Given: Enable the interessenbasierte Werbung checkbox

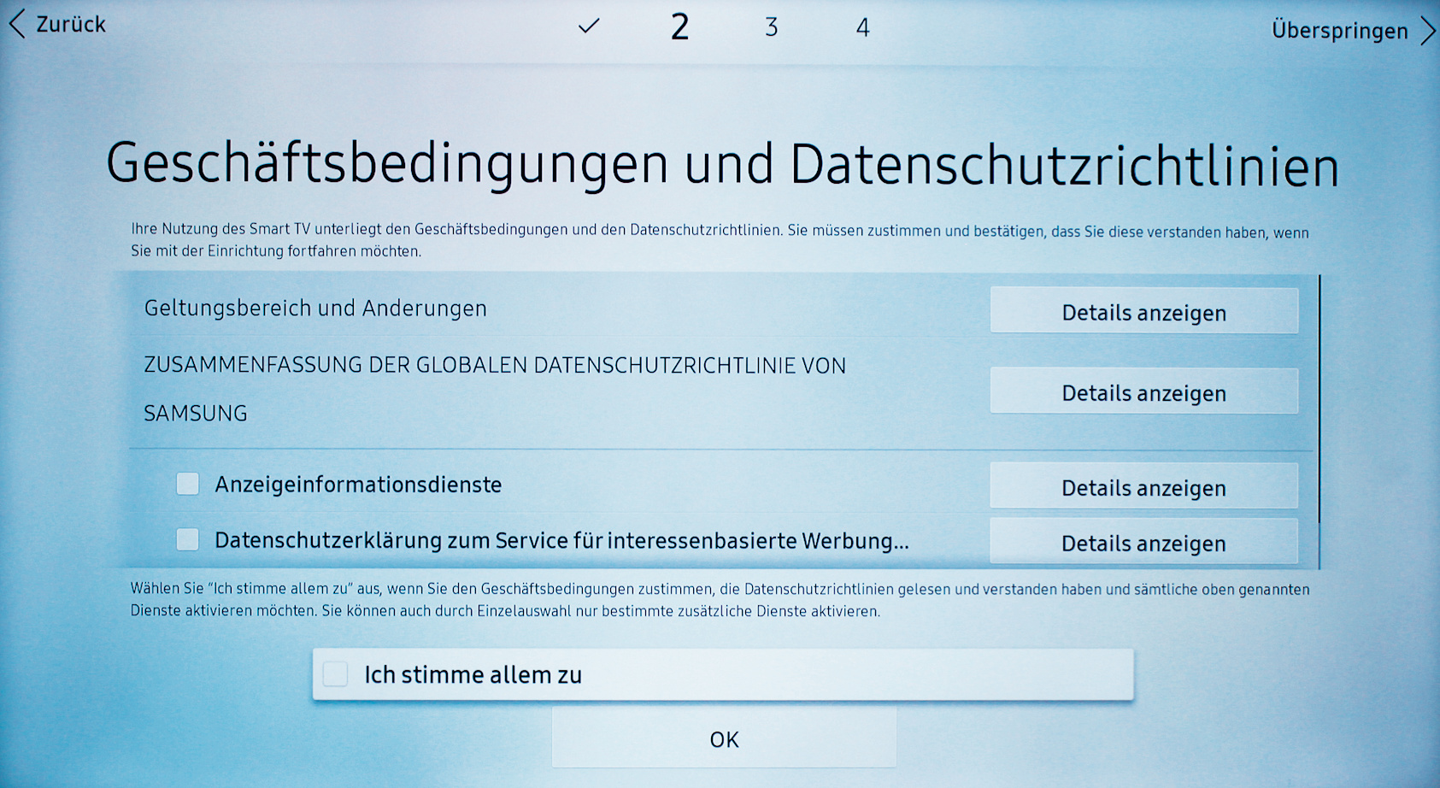Looking at the screenshot, I should click(x=188, y=540).
